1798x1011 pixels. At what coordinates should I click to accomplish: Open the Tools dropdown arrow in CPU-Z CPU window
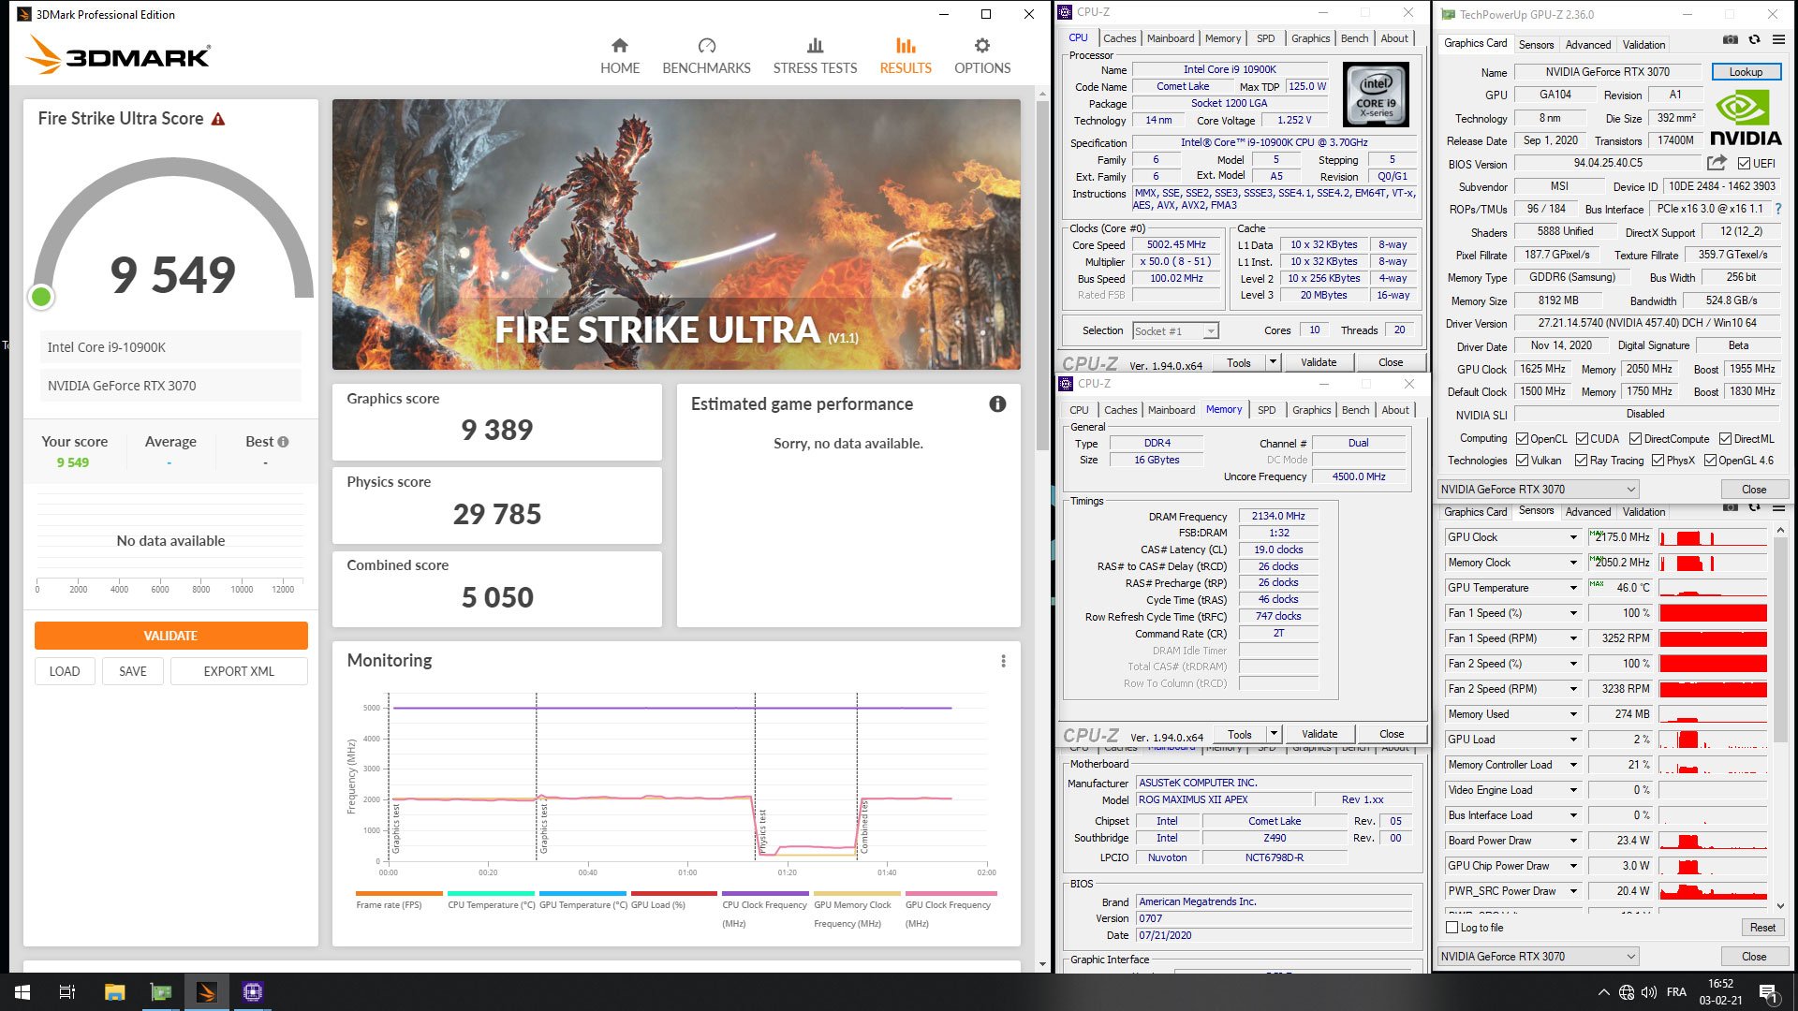(1273, 362)
